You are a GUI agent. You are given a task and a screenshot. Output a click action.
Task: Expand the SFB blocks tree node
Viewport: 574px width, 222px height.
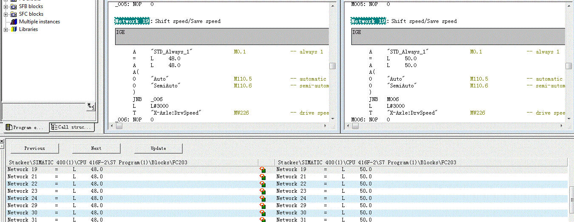pyautogui.click(x=6, y=6)
